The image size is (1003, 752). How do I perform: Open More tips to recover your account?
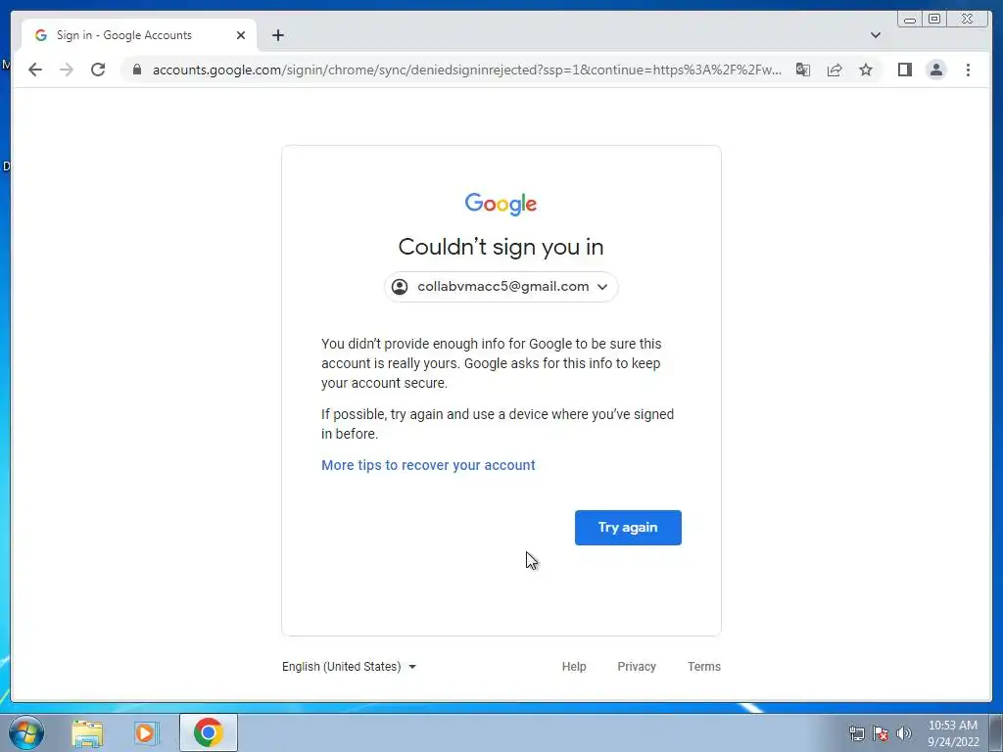(x=428, y=465)
